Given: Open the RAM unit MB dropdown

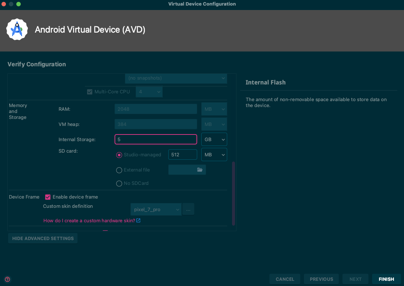Looking at the screenshot, I should pyautogui.click(x=214, y=109).
